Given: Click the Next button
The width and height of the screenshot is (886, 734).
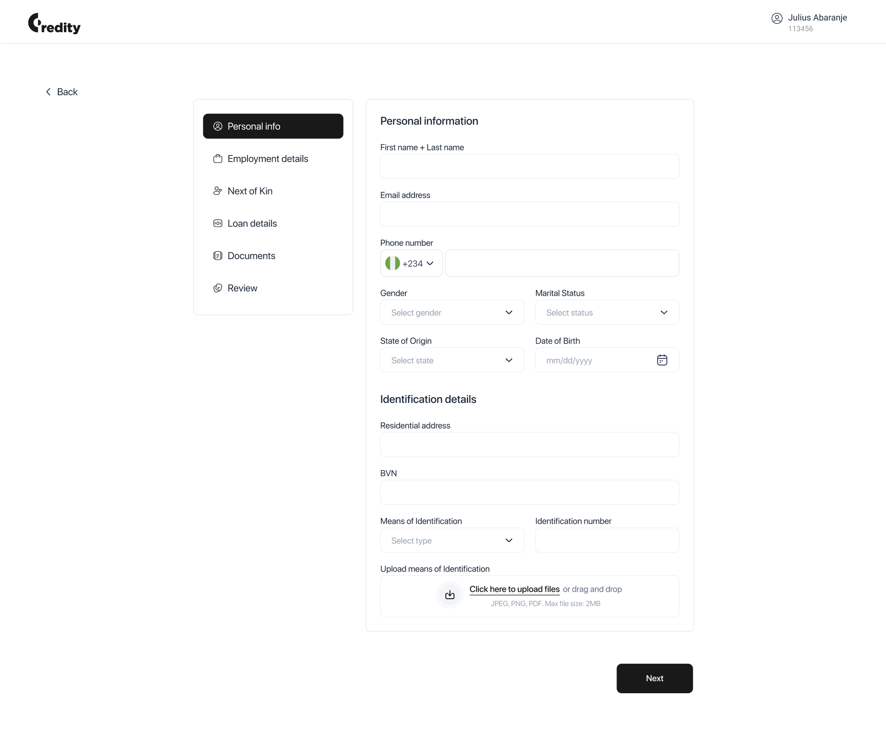Looking at the screenshot, I should pyautogui.click(x=654, y=678).
